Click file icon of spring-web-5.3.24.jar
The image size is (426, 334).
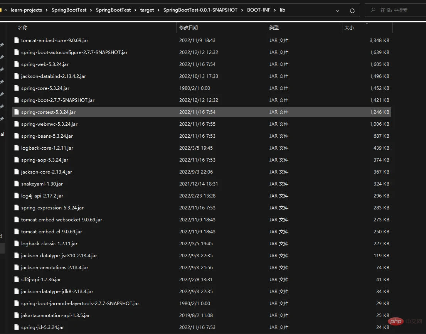click(16, 64)
